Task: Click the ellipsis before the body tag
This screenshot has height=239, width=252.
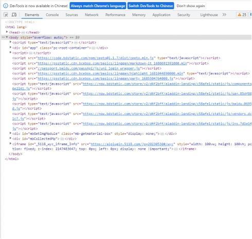Action: coord(3,37)
